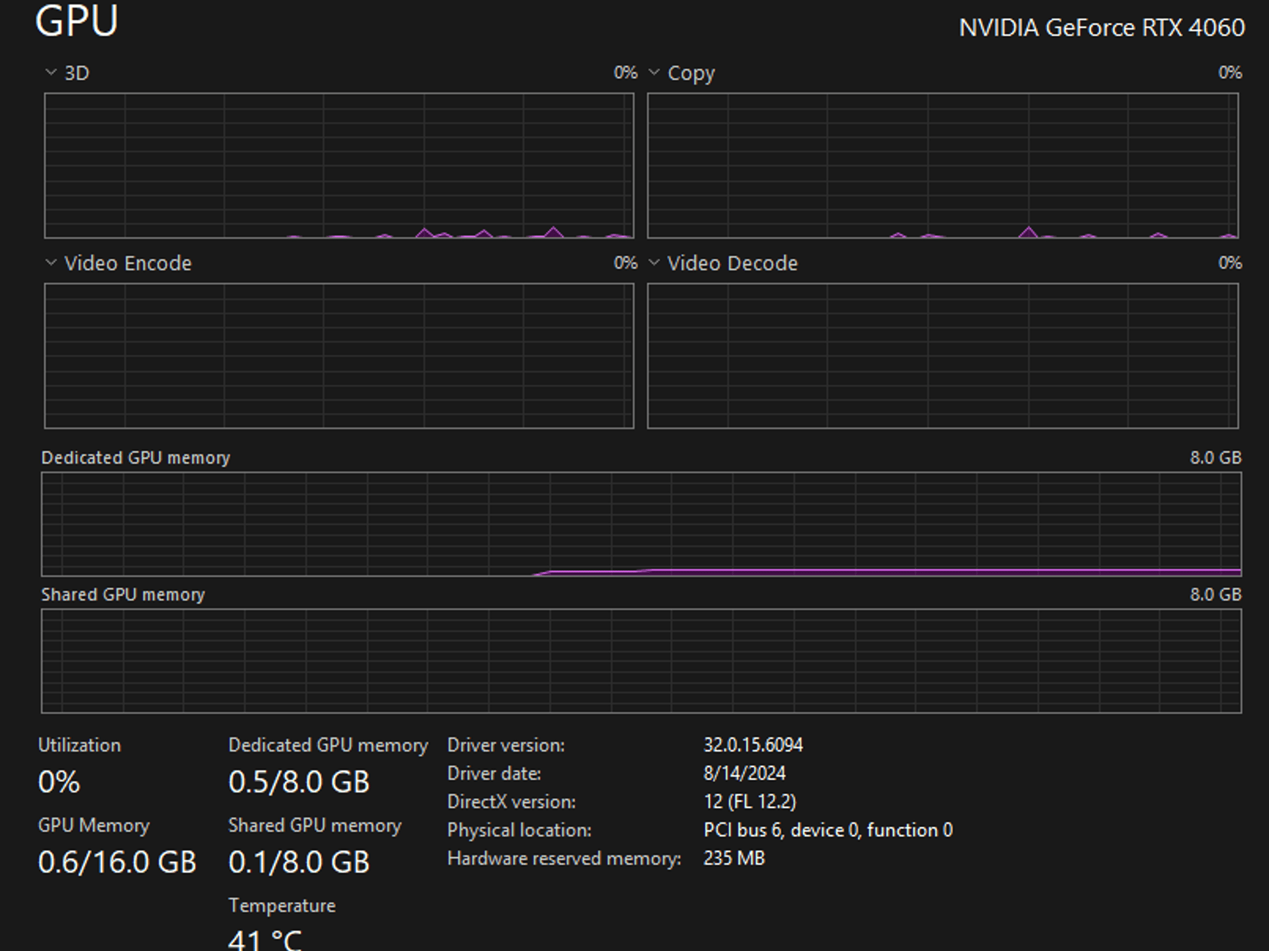
Task: Click the Dedicated GPU memory history graph
Action: point(641,524)
